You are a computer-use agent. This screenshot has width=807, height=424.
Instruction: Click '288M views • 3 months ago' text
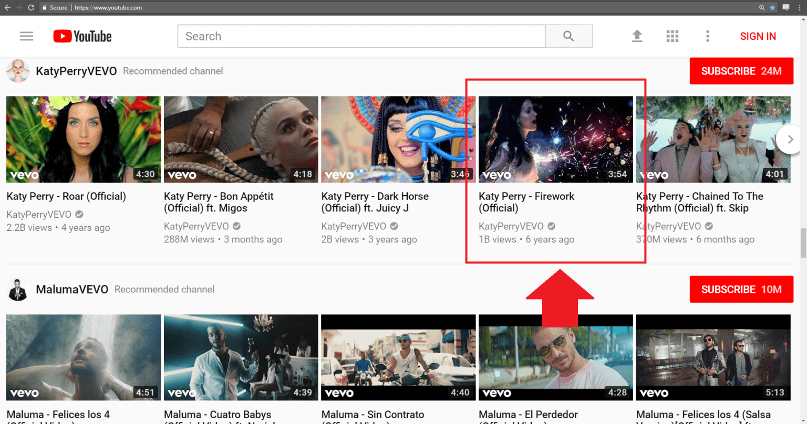223,239
